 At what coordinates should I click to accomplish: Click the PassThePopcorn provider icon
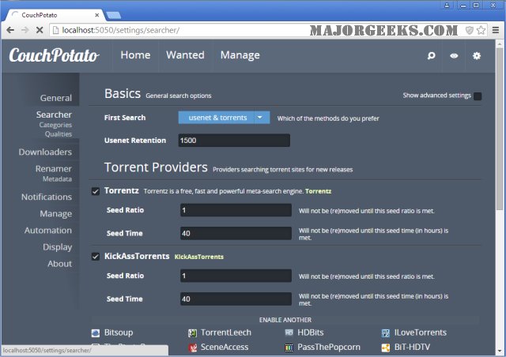[289, 348]
